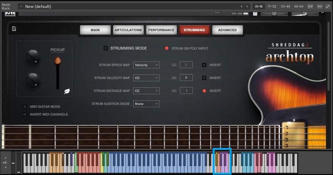Select the Strumming tab
This screenshot has width=333, height=175.
(194, 30)
